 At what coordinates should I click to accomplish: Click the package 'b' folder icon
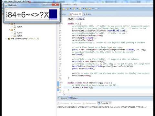click(x=12, y=30)
